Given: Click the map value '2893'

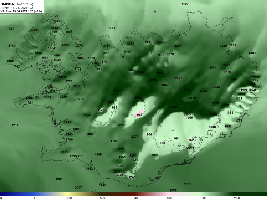Looking at the screenshot, I should 174,107.
